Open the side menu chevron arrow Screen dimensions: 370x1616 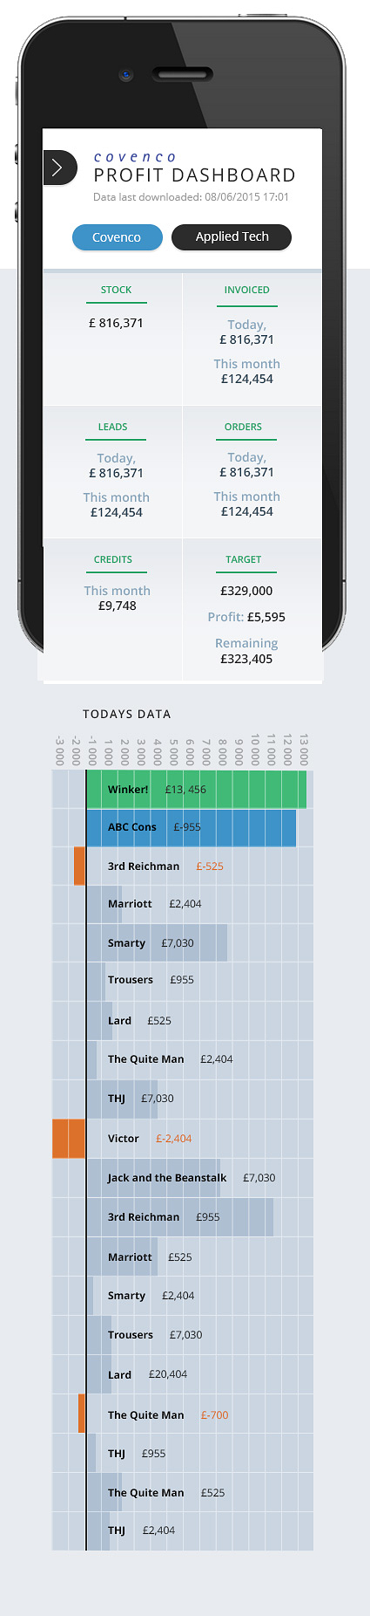[x=59, y=168]
